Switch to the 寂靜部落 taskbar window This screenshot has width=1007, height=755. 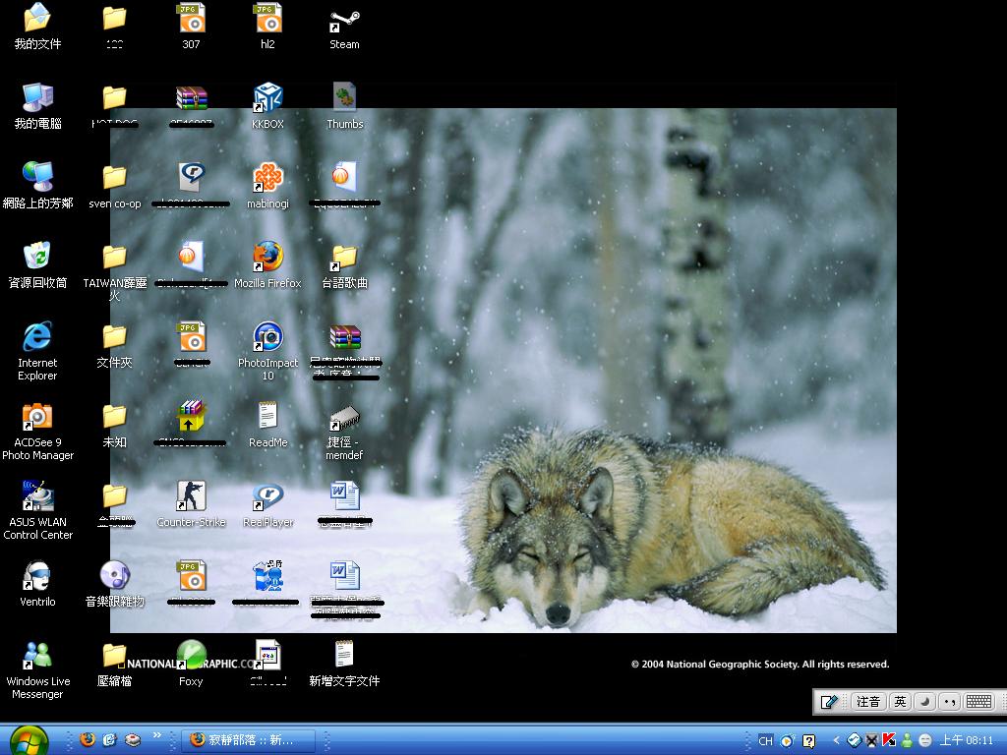point(248,740)
